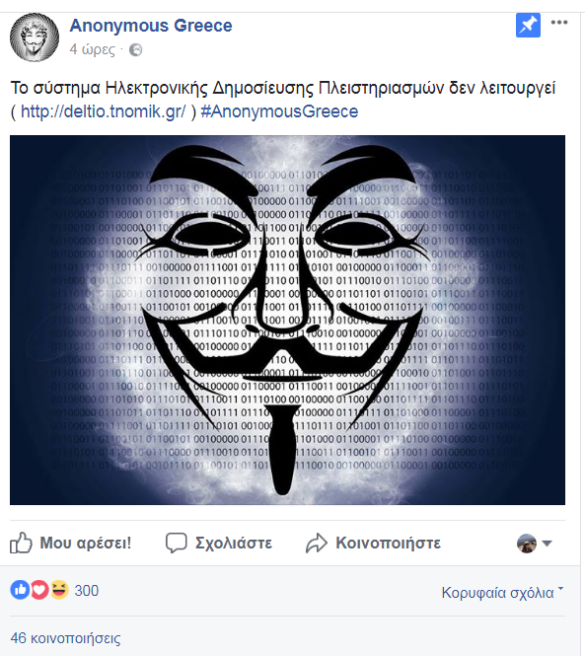Screen dimensions: 585x656
Task: Click the comment speech bubble icon
Action: pyautogui.click(x=177, y=543)
